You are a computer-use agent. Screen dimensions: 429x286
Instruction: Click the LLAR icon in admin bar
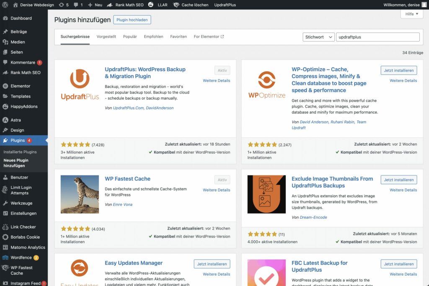[151, 4]
